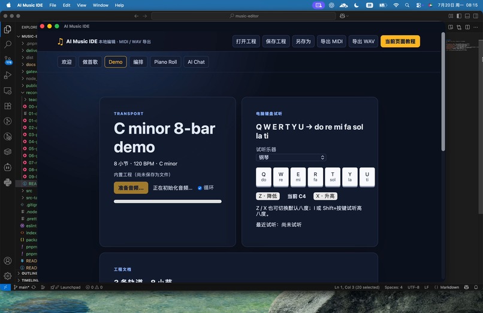Expand the docs folder in Explorer
Image resolution: width=483 pixels, height=313 pixels.
(29, 64)
